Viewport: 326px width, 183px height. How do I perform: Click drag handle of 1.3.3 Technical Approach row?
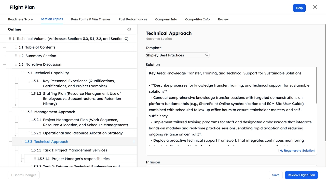click(22, 142)
